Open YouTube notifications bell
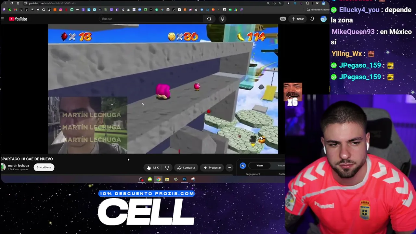The width and height of the screenshot is (416, 234). 312,19
